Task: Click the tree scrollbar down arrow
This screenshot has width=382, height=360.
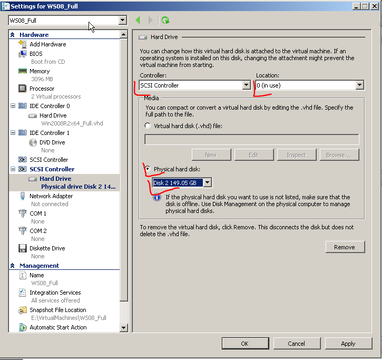Action: pyautogui.click(x=123, y=327)
